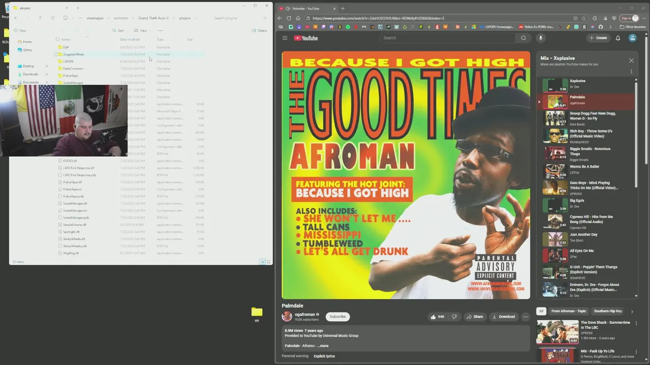
Task: Select the All filter chip
Action: click(541, 311)
